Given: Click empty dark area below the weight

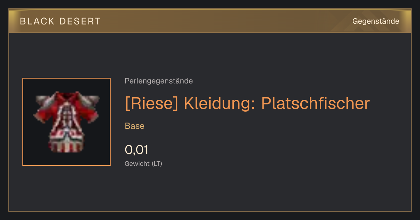Looking at the screenshot, I should point(245,190).
